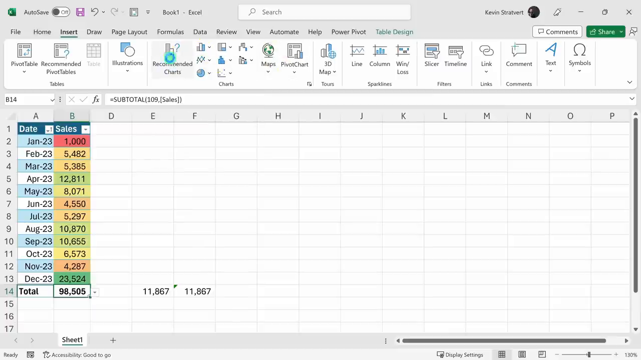
Task: Open the Comments pane button
Action: (x=557, y=31)
